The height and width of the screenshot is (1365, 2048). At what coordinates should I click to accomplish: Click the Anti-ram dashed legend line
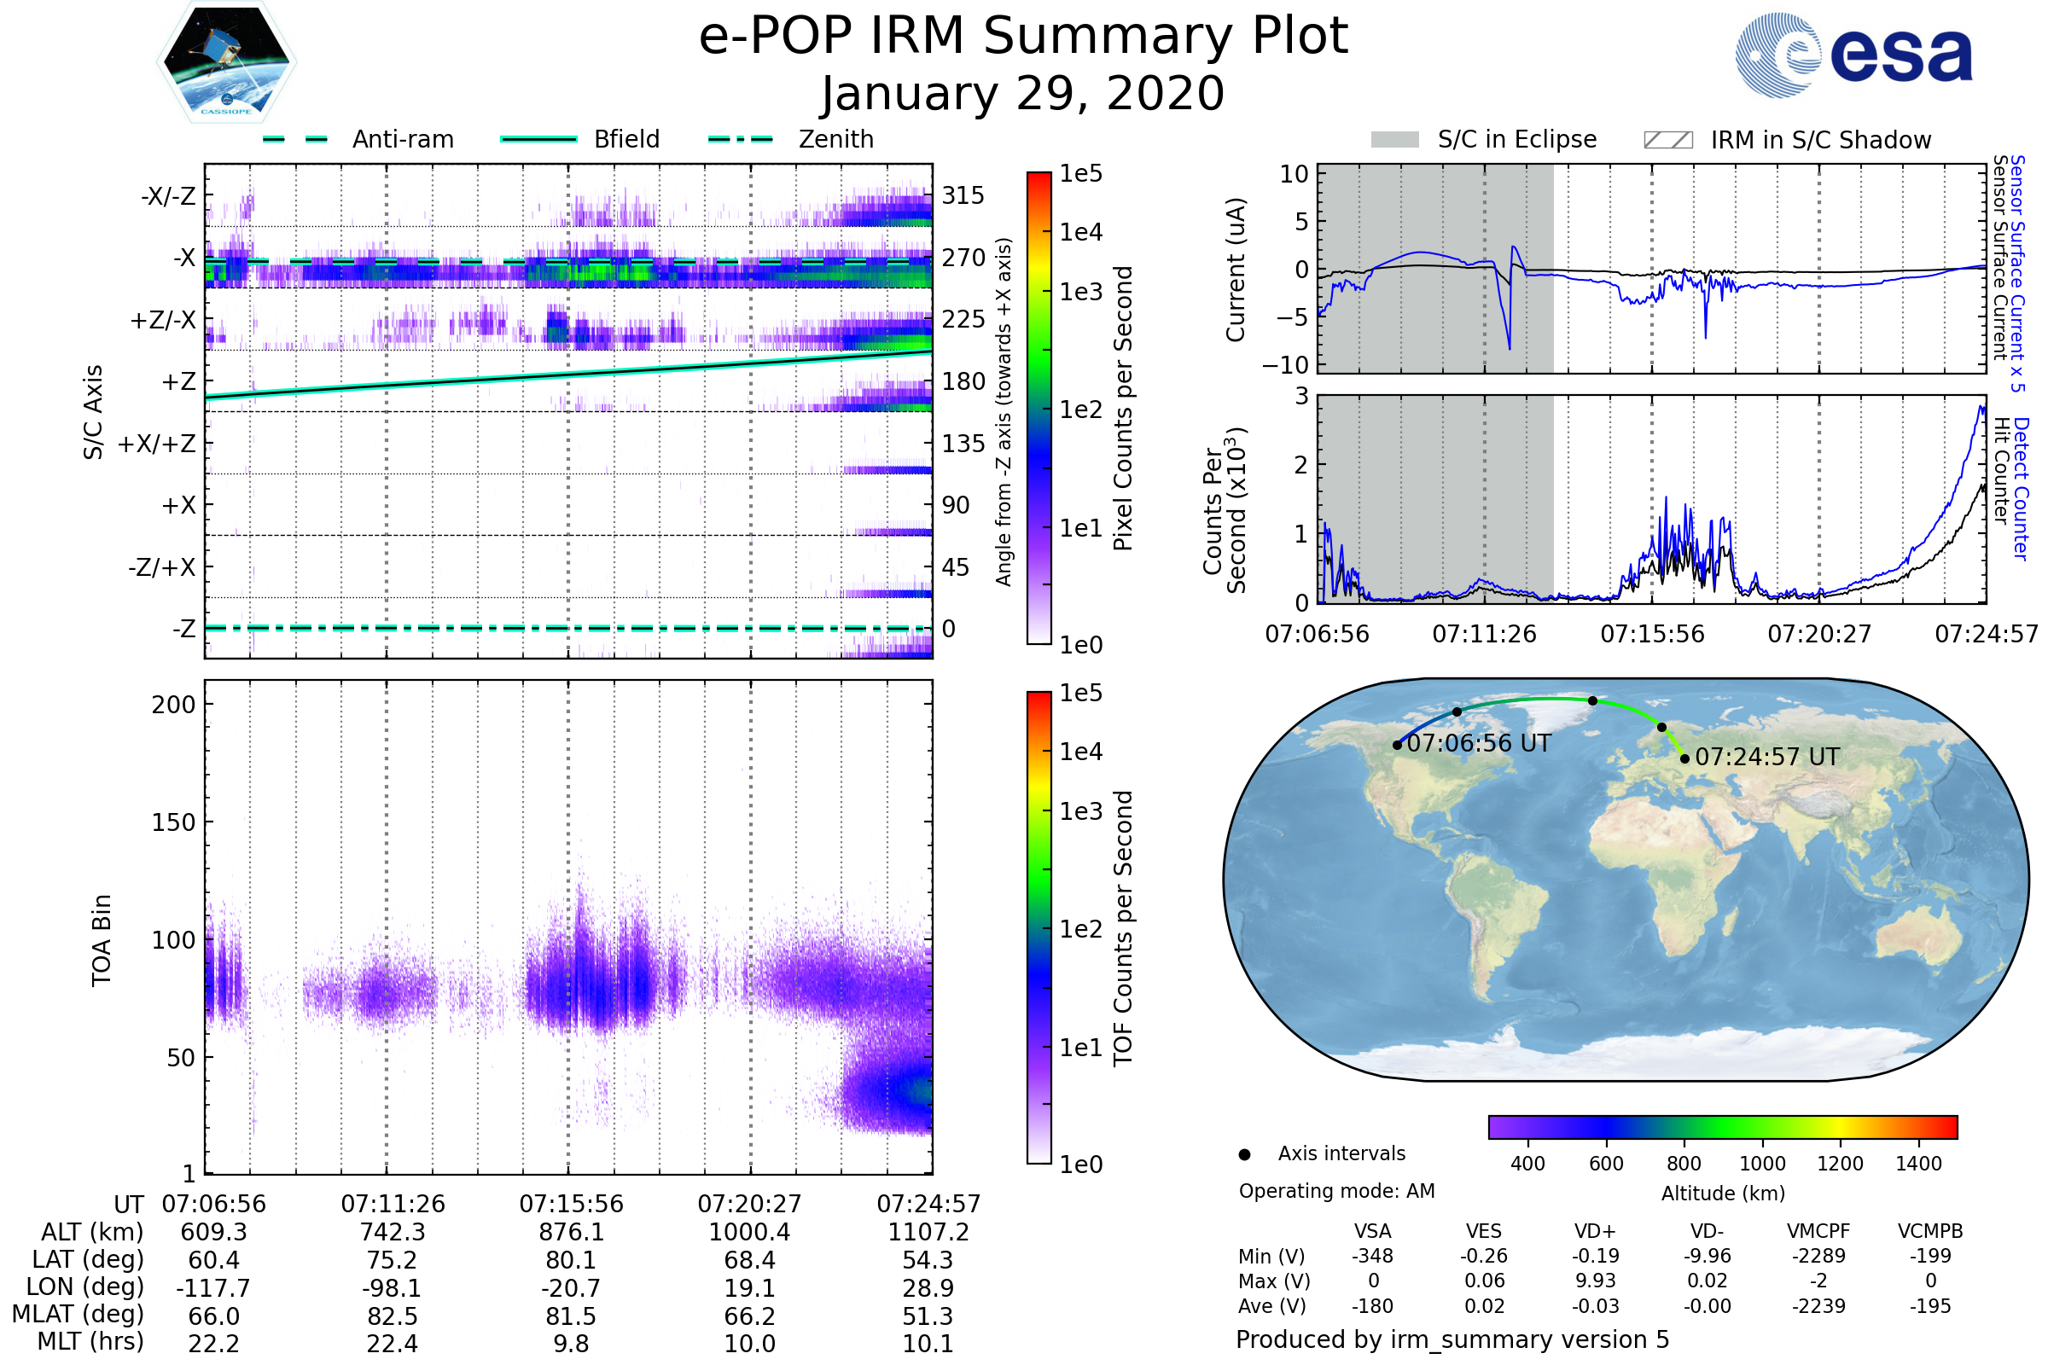295,139
